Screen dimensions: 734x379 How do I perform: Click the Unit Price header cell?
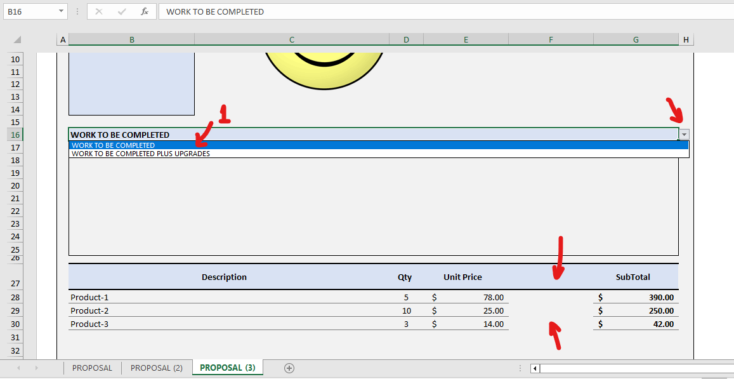[466, 277]
